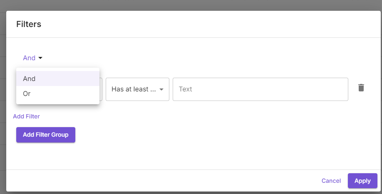This screenshot has width=382, height=194.
Task: Click the Filters dialog title
Action: tap(29, 24)
